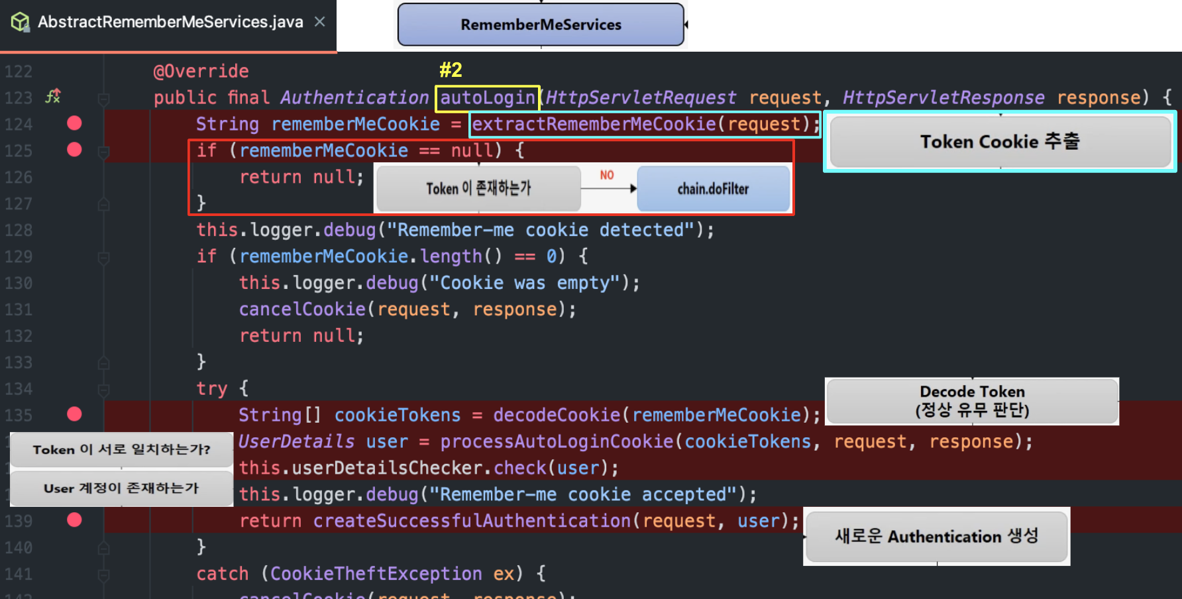Click the Java class file icon on the tab
This screenshot has width=1182, height=599.
click(x=20, y=23)
